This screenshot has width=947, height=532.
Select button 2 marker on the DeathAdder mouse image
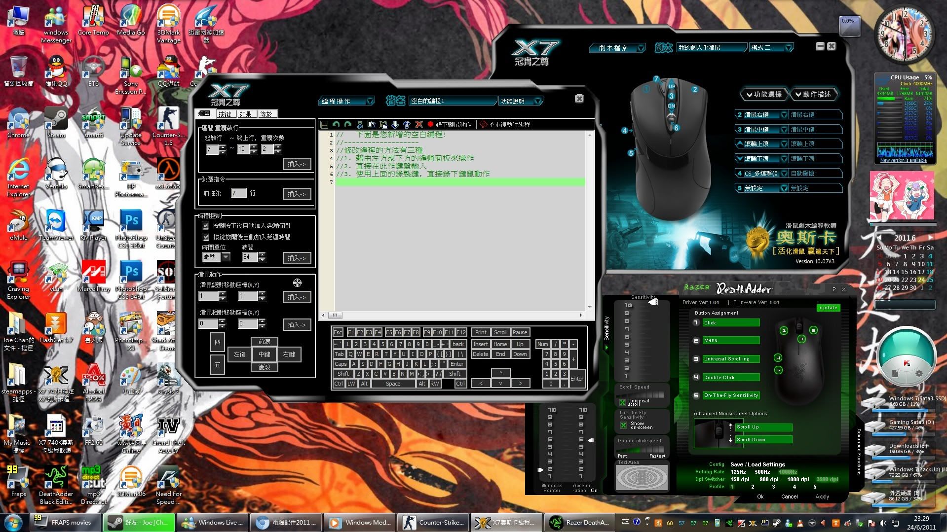point(813,330)
